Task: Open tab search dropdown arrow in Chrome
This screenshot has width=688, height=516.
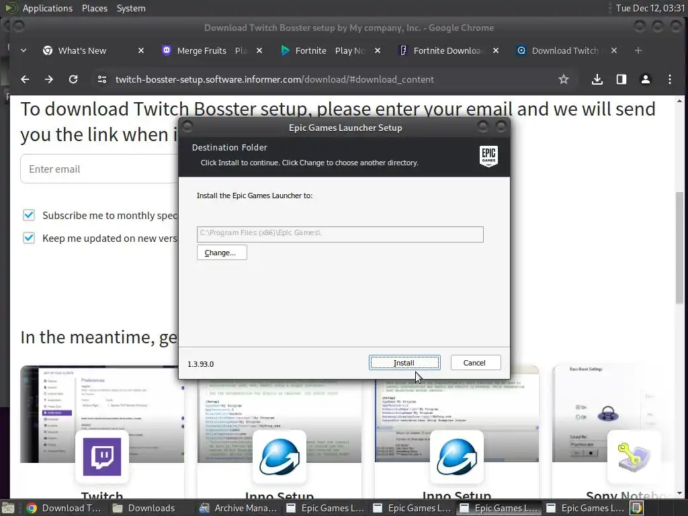Action: (x=24, y=50)
